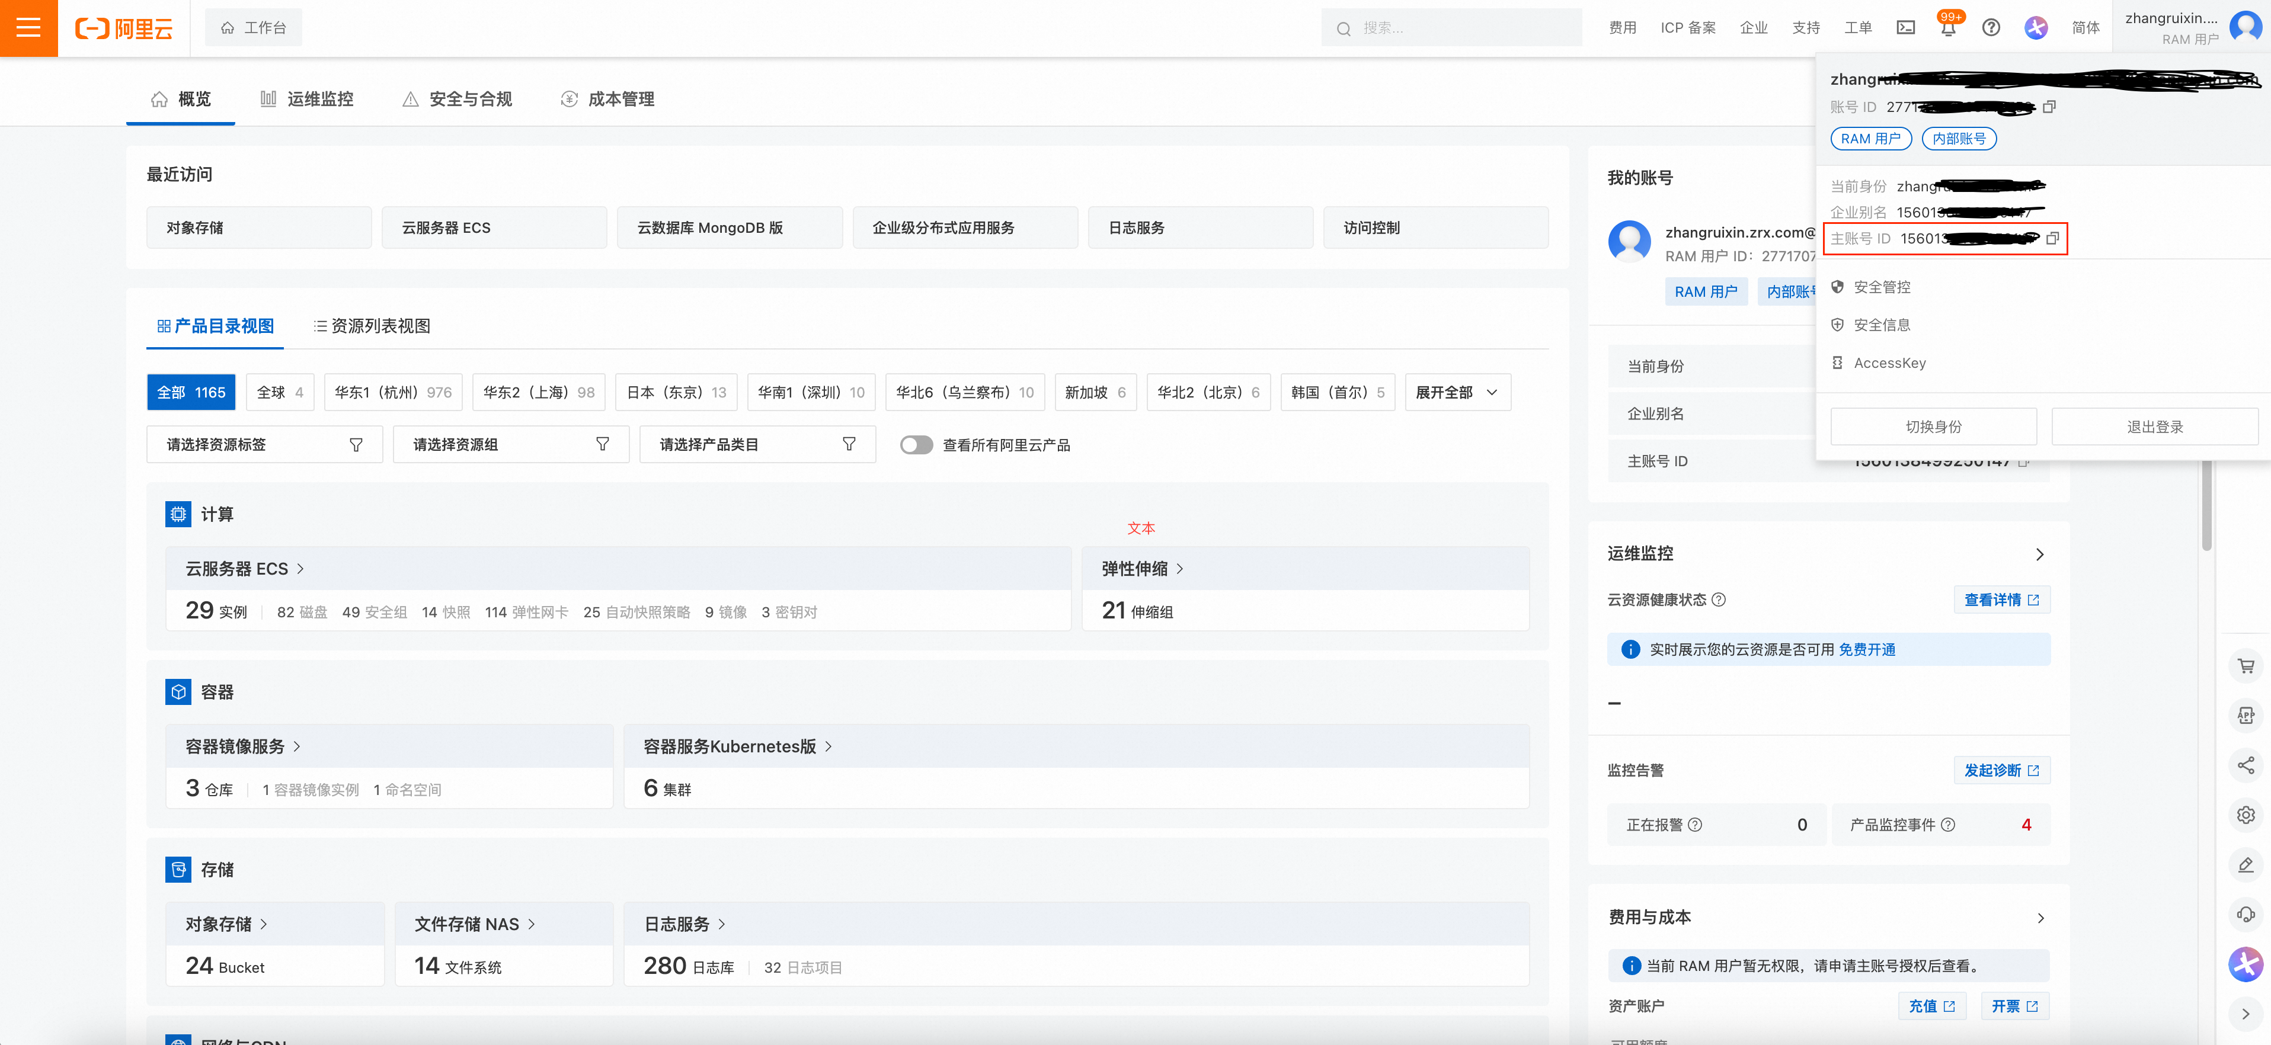Click the Cloud Shell terminal icon
Screen dimensions: 2271x1045
pos(1905,27)
